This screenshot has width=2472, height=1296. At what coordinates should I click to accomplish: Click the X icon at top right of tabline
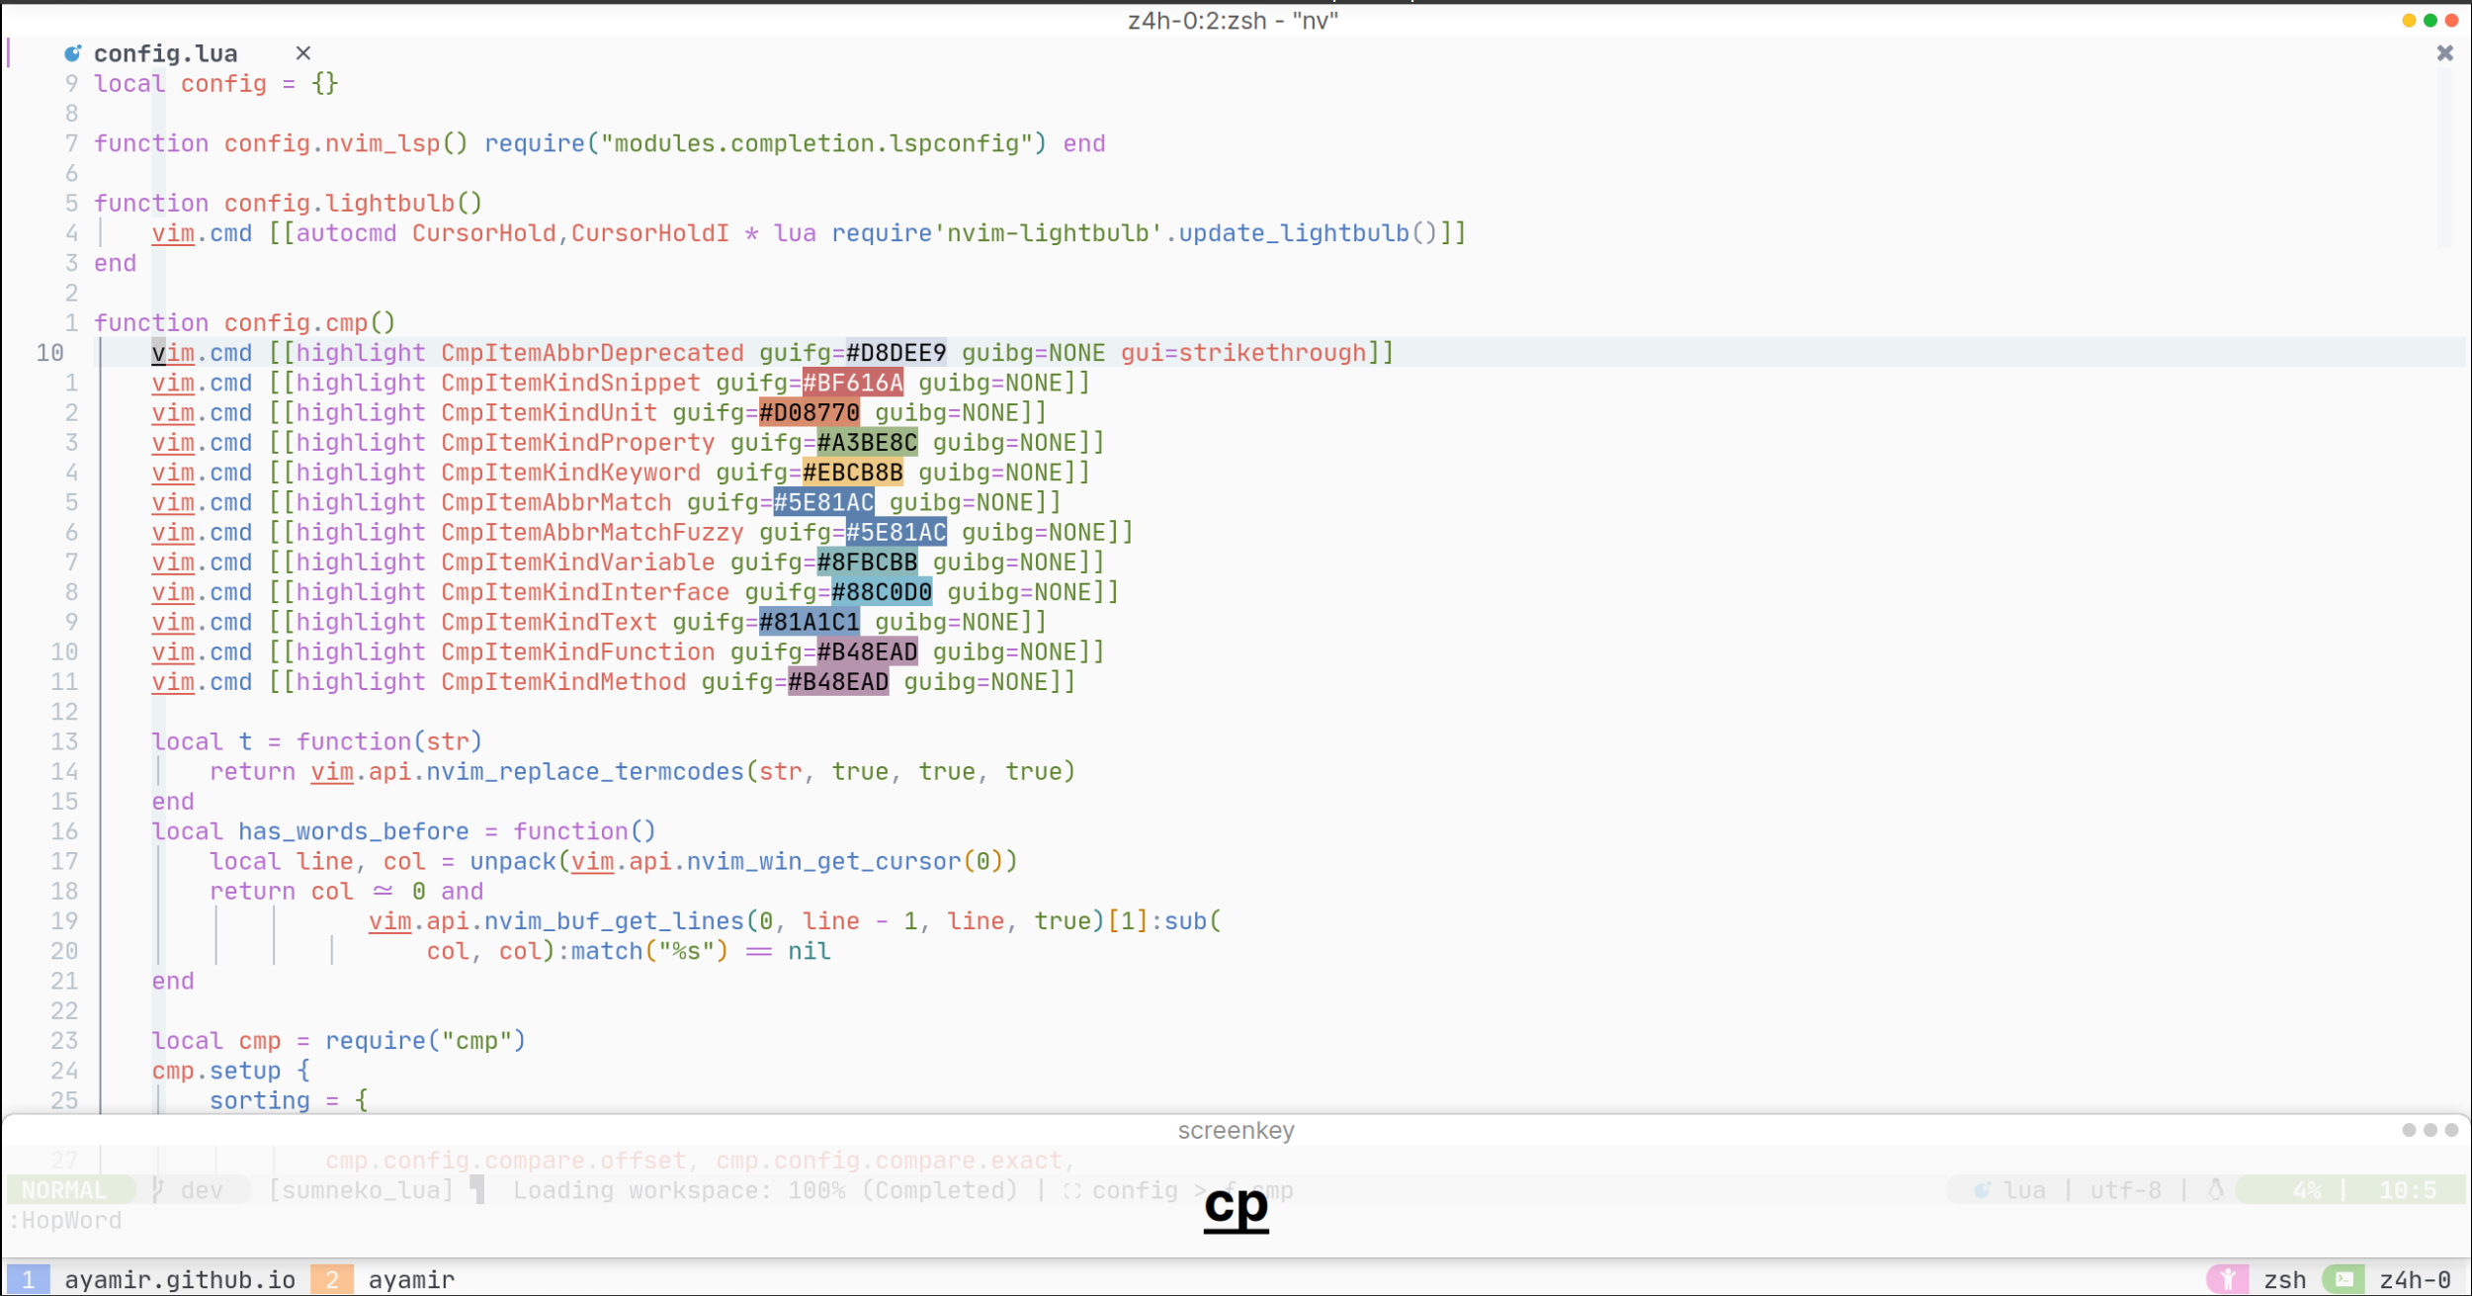coord(2444,53)
